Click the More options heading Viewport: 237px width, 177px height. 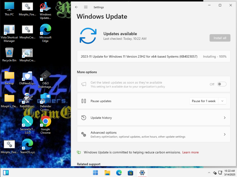87,72
